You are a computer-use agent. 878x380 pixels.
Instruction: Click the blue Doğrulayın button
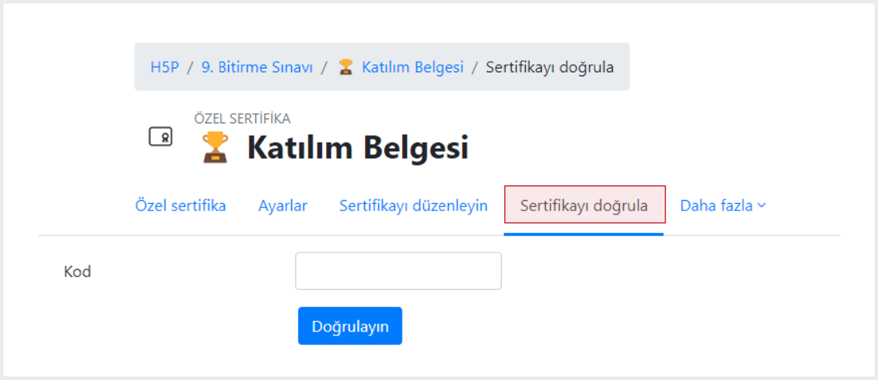(350, 326)
